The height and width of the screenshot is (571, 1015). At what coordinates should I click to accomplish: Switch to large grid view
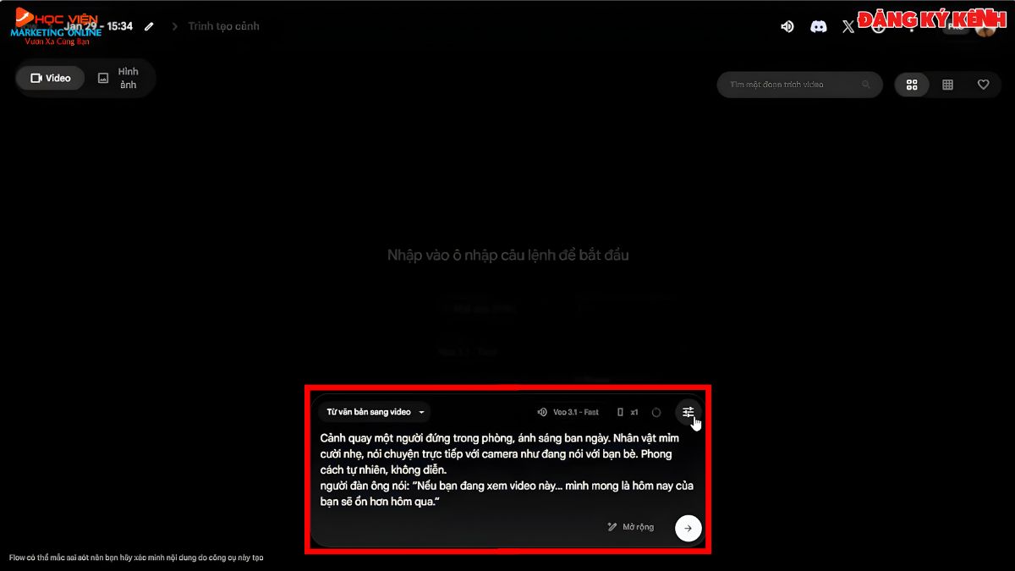(912, 85)
